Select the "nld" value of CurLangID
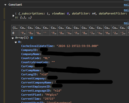The height and width of the screenshot is (103, 129). click(x=44, y=74)
